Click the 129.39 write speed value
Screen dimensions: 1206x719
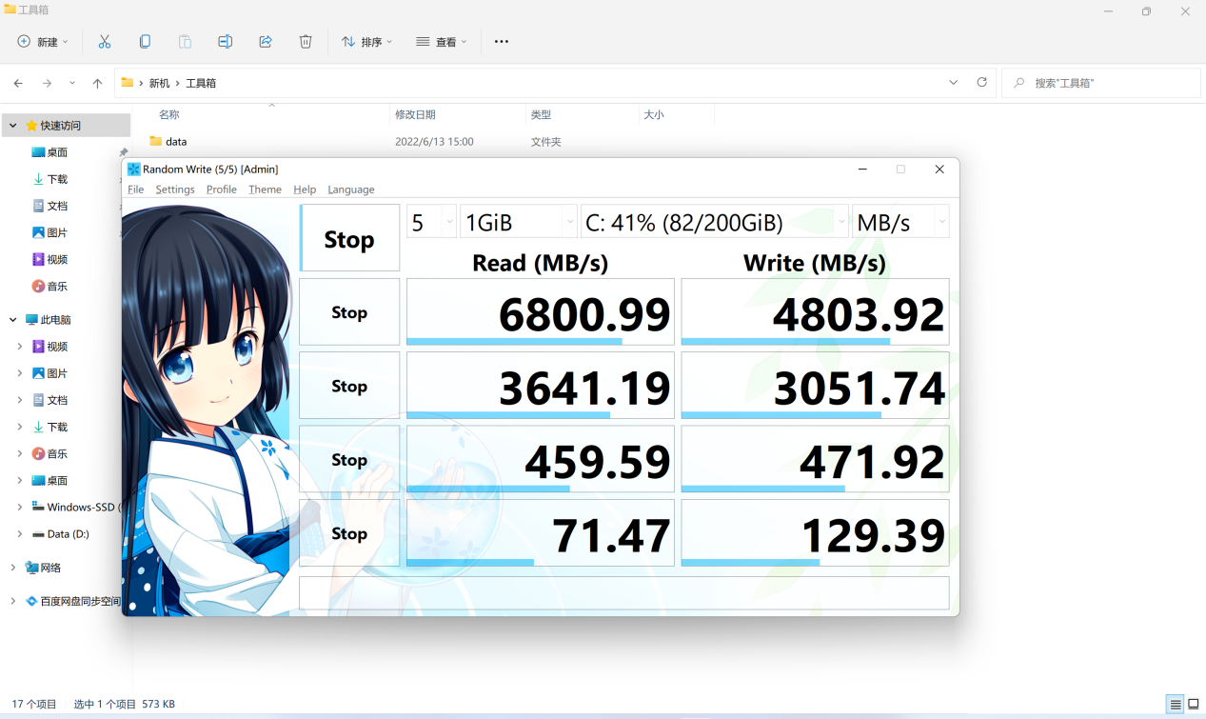tap(816, 533)
